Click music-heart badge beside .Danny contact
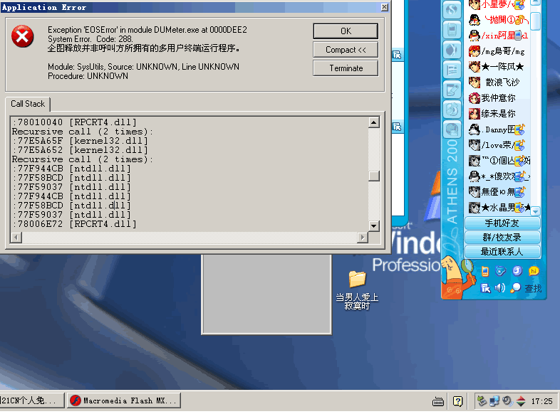 pos(519,129)
